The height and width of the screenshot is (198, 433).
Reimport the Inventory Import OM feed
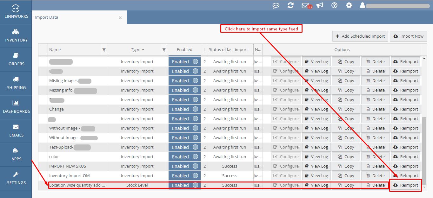(x=406, y=176)
